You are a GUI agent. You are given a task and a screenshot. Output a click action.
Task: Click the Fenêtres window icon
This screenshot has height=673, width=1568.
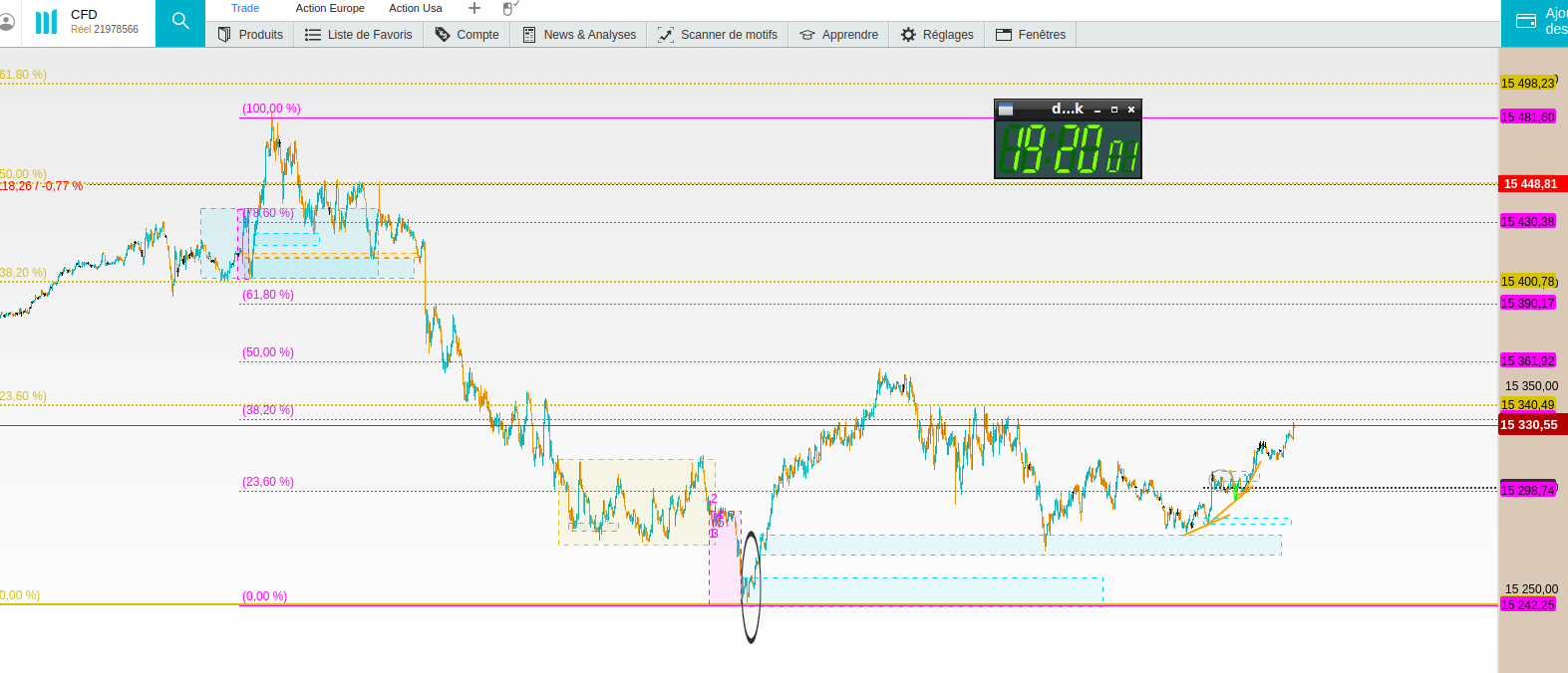pos(1004,34)
